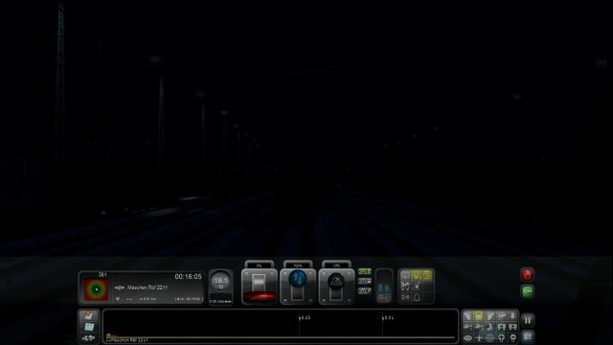Select the camera icon right of cab view
613x345 pixels.
click(489, 315)
